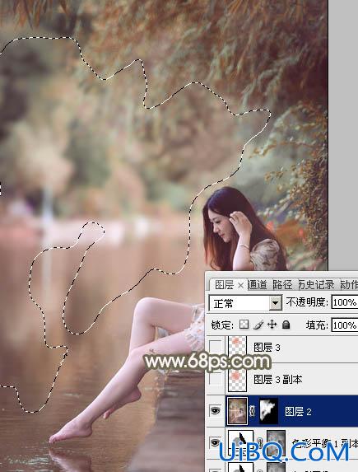
Task: Select layer name 图层 3
Action: pos(267,348)
